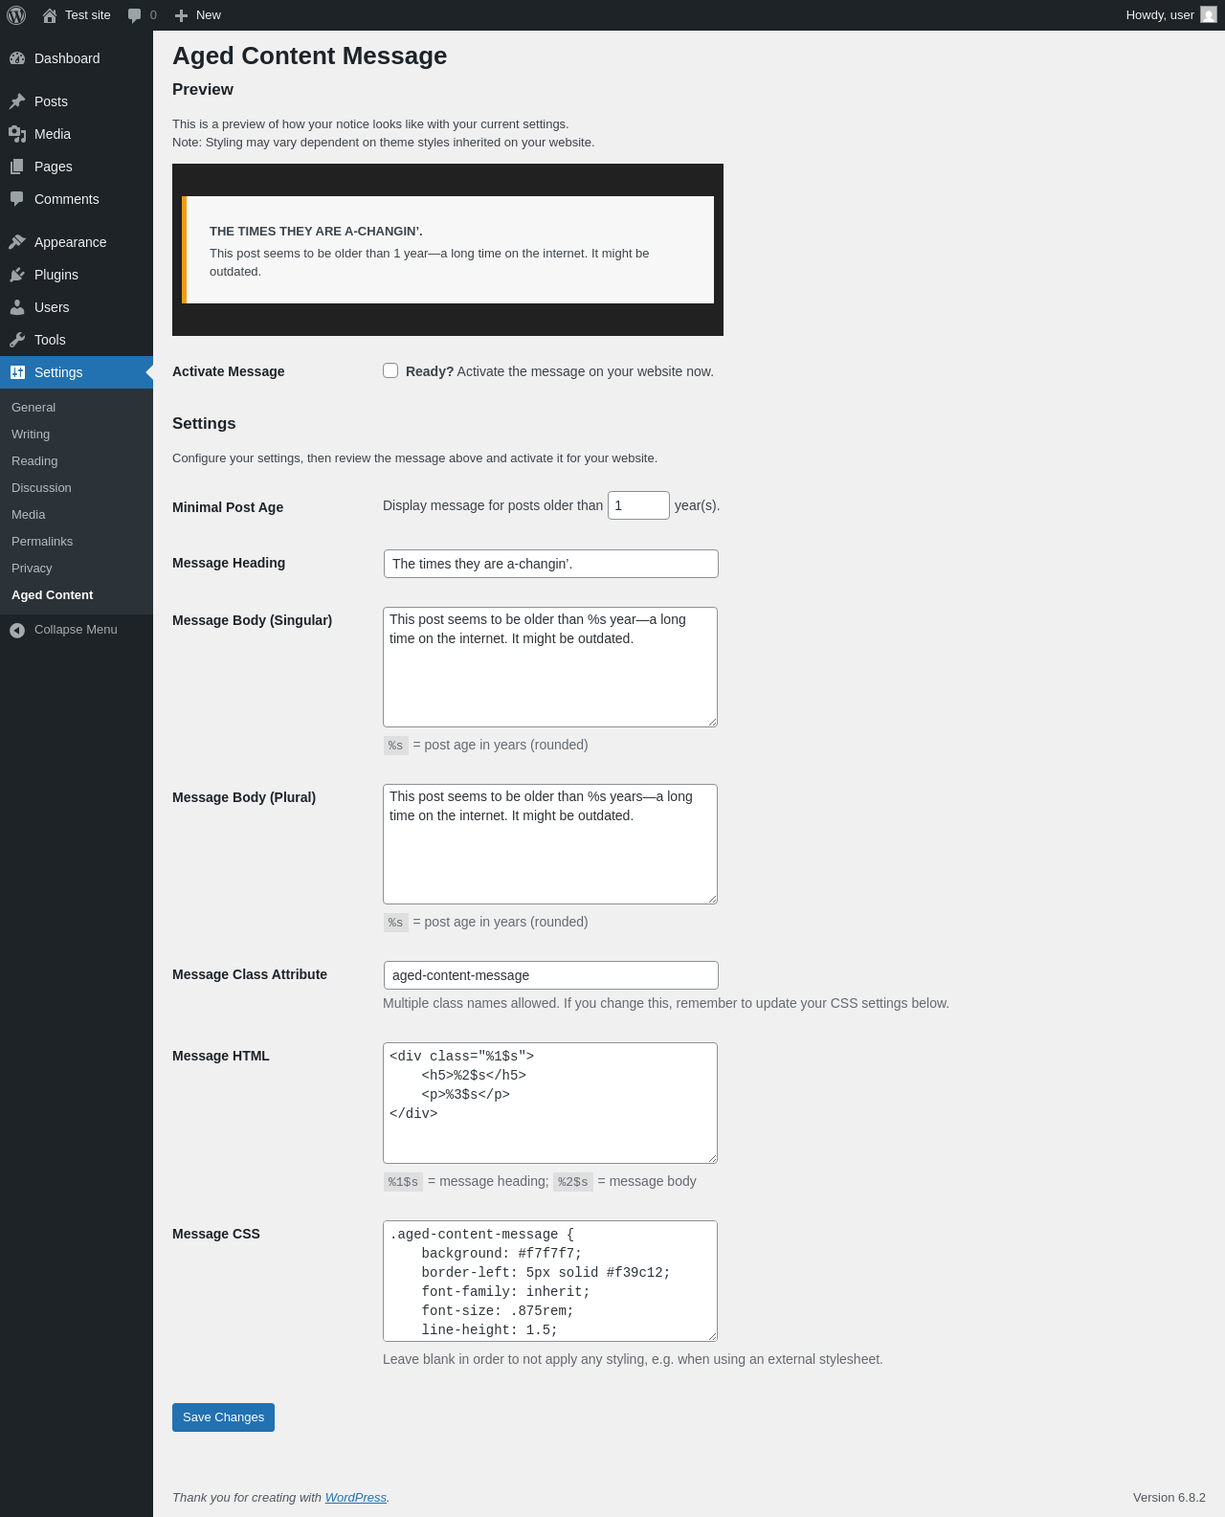1225x1517 pixels.
Task: Focus the Message Class Attribute field
Action: point(551,975)
